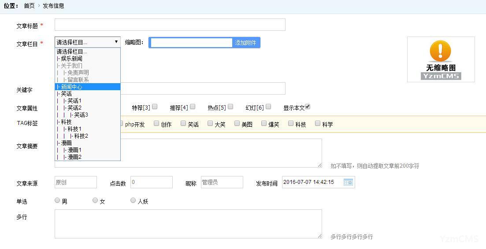Click inside the 多行 text area

[188, 224]
